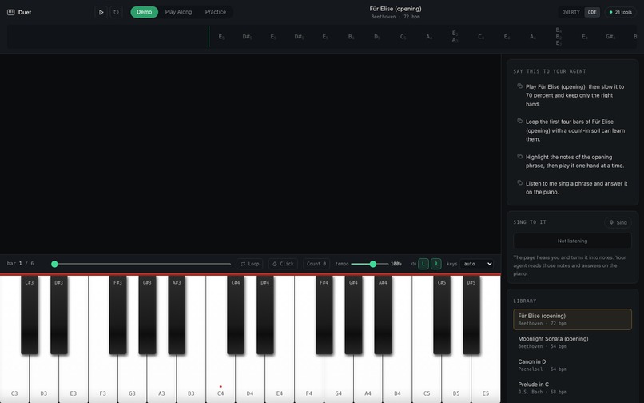Switch to Demo mode
The image size is (644, 403).
144,12
